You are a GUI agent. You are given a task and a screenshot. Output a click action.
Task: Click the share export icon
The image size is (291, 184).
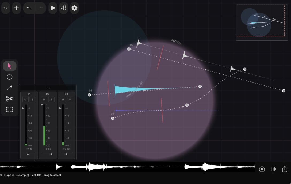coord(285,169)
